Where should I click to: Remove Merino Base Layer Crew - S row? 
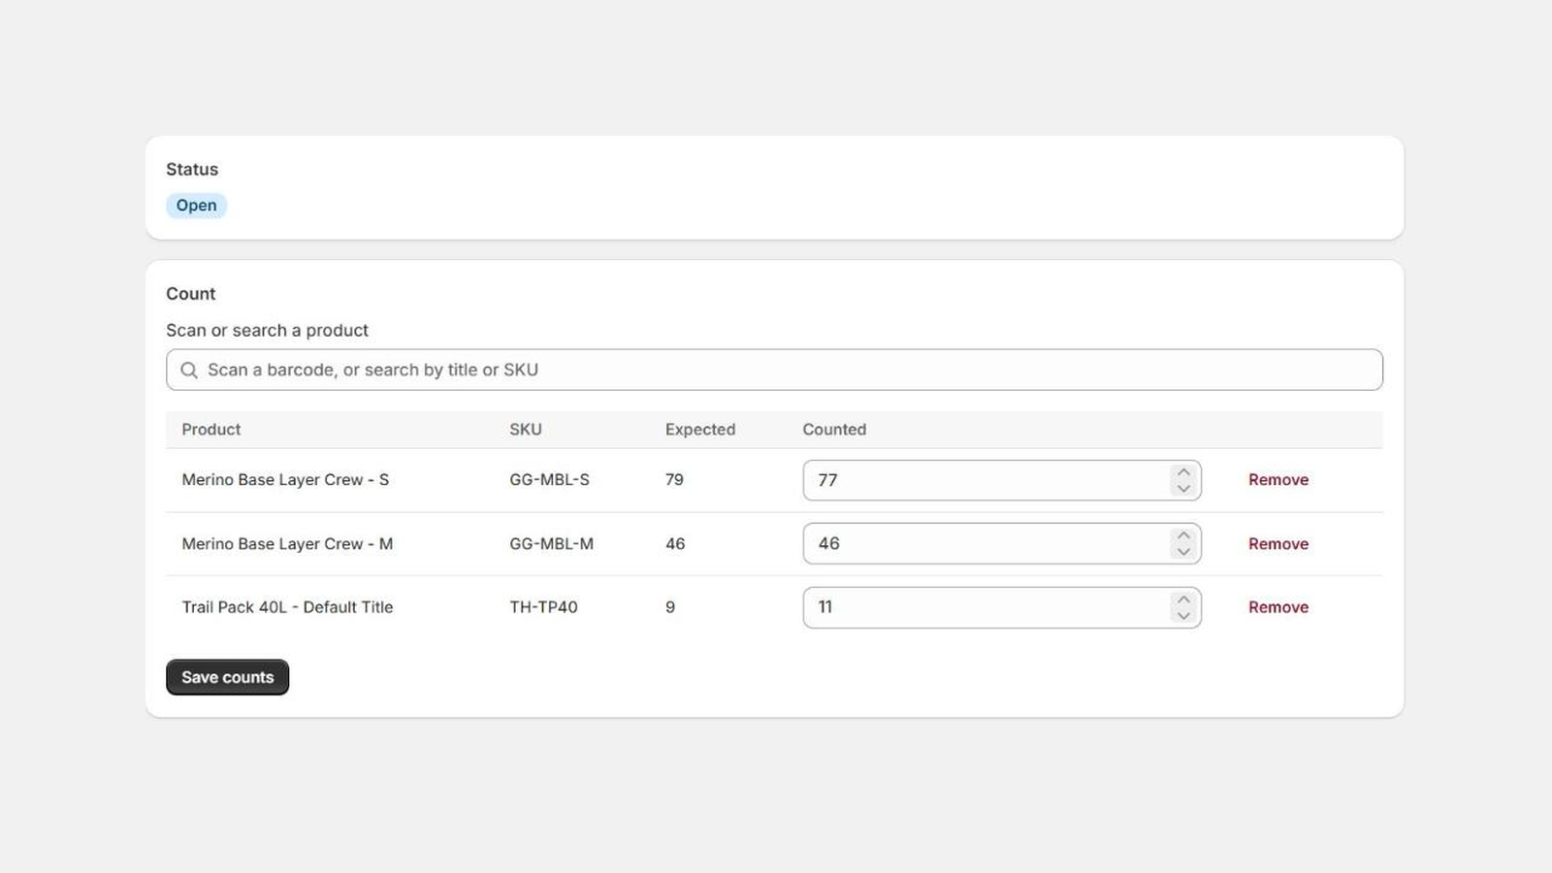point(1278,480)
